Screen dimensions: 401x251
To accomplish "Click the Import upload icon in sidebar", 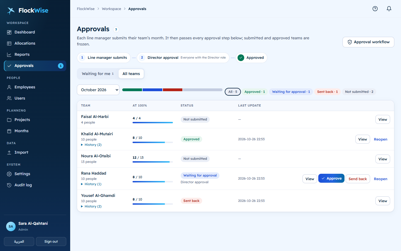I will (x=9, y=153).
